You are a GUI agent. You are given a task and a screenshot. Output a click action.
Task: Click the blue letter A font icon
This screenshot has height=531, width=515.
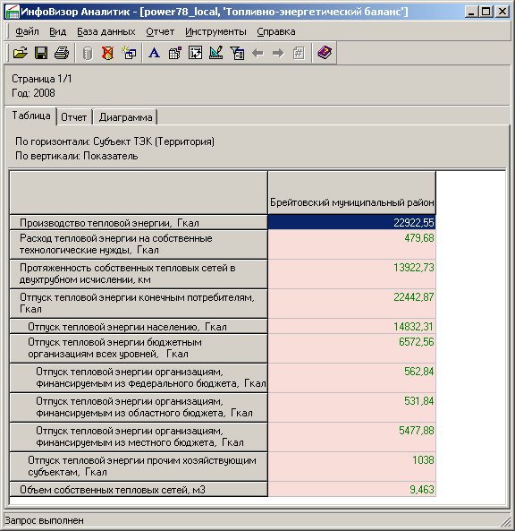point(154,53)
